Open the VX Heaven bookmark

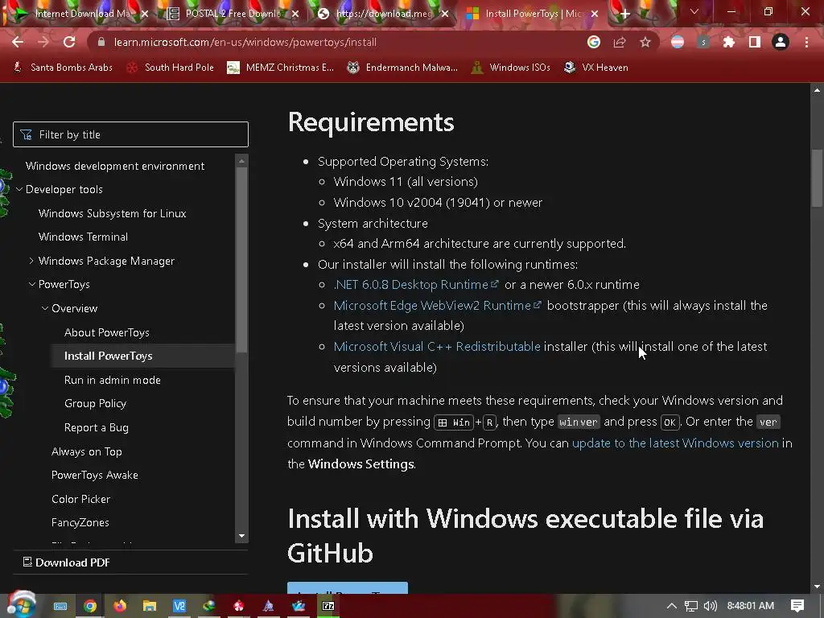596,68
